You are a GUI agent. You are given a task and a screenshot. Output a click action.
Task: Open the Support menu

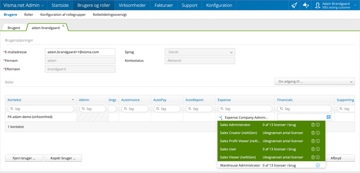190,5
